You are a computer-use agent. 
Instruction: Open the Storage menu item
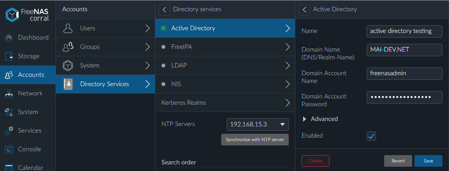[28, 56]
